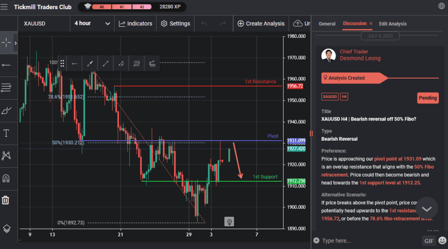
Task: Open the 4 hour timeframe dropdown
Action: 92,24
